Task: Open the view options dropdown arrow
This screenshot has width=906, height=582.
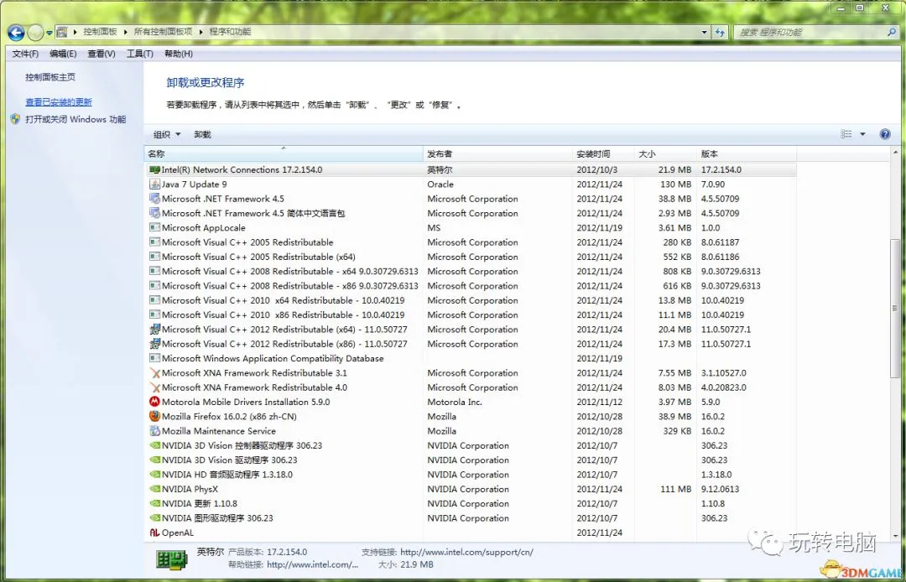Action: 862,134
